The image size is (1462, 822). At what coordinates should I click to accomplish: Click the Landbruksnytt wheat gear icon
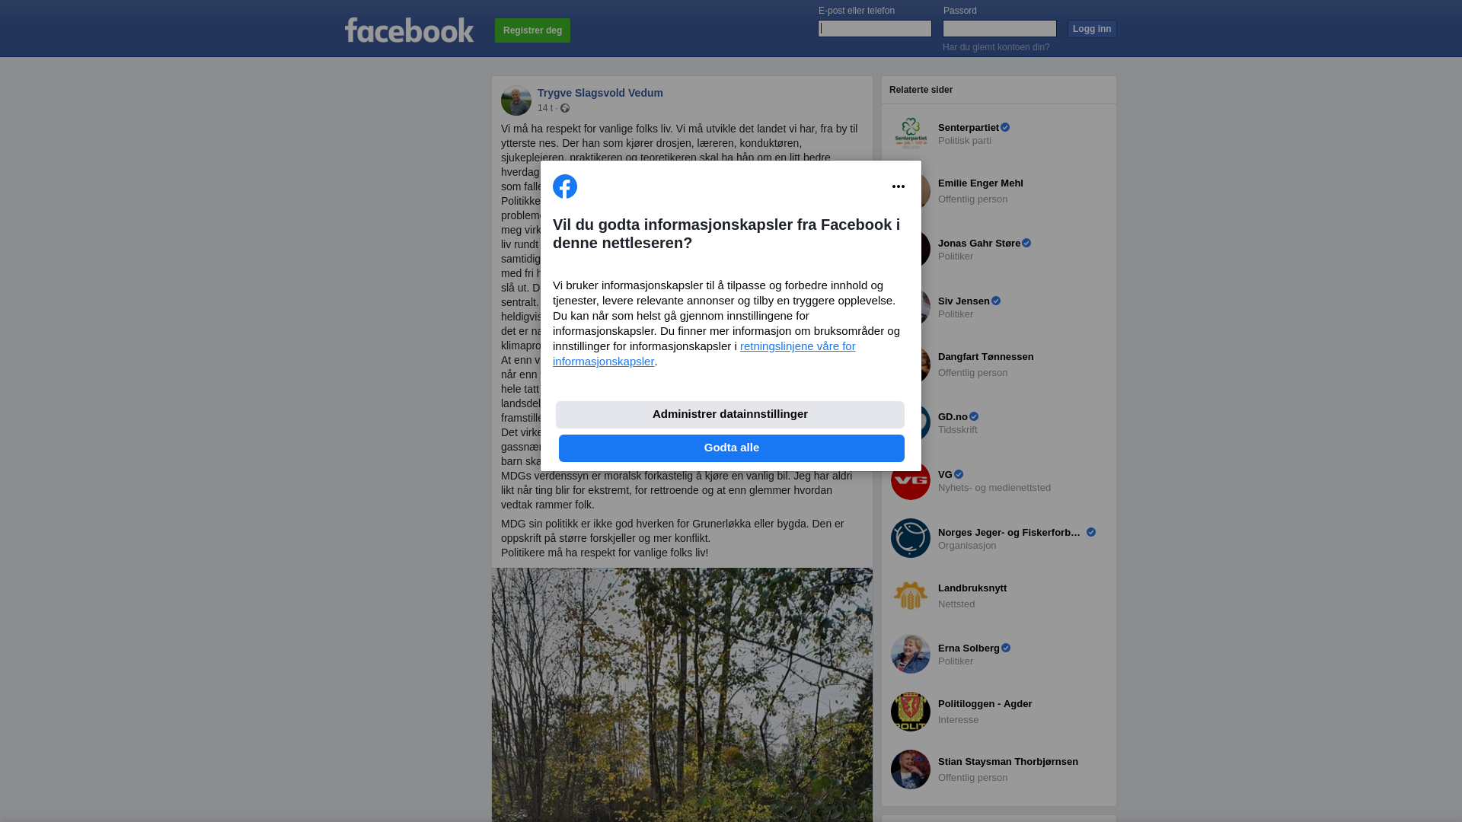coord(911,596)
